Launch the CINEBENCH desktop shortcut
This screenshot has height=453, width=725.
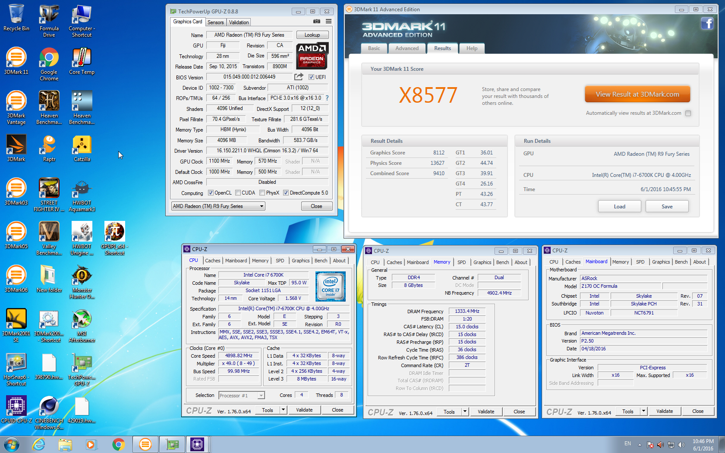coord(49,412)
